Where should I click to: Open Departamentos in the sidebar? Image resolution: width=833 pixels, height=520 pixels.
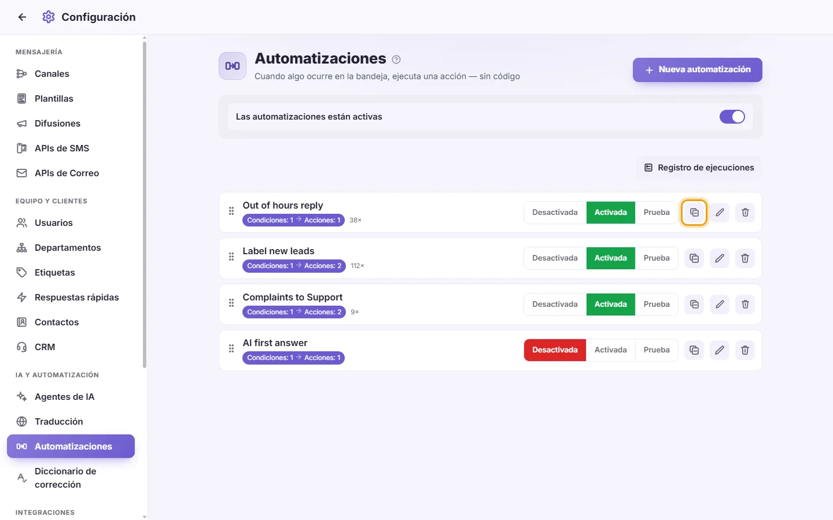click(x=71, y=248)
